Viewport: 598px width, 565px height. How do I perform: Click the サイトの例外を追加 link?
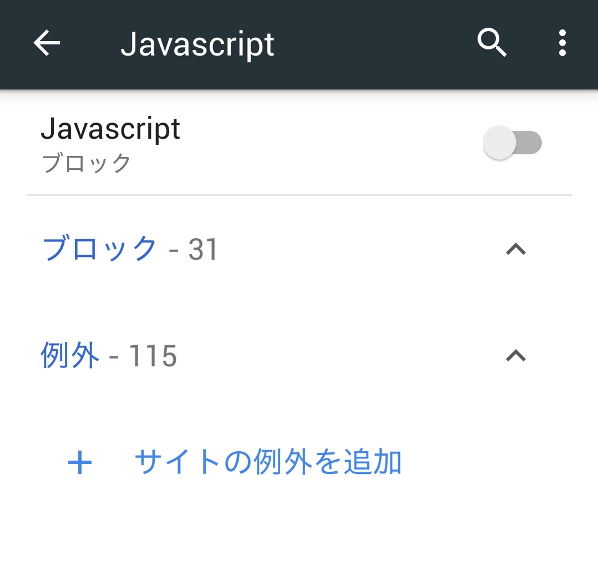click(268, 462)
